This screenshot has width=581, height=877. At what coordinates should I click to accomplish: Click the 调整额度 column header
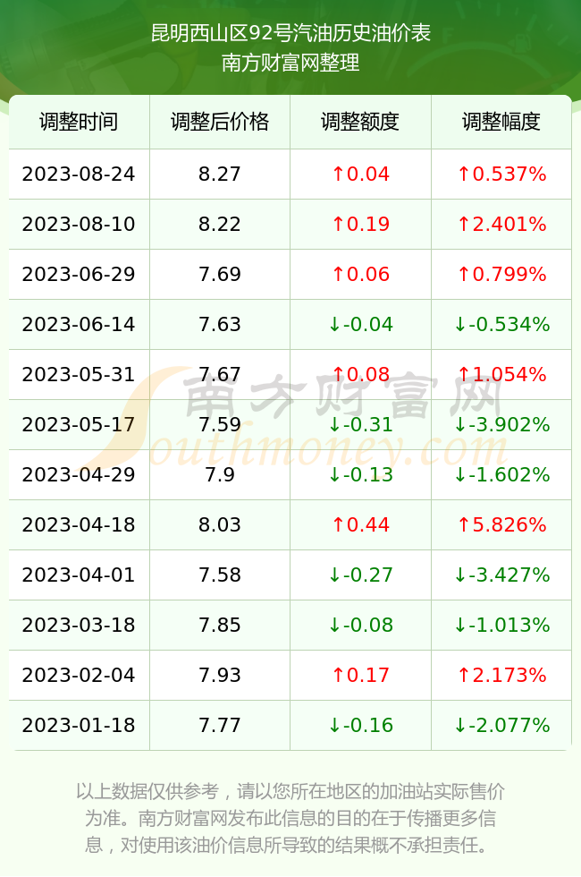pyautogui.click(x=360, y=122)
